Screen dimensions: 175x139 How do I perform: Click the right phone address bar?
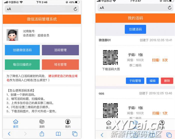click(135, 7)
